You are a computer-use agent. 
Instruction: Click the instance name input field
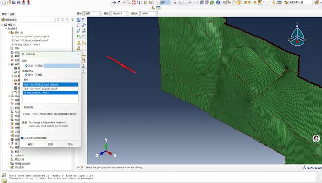pyautogui.click(x=62, y=66)
